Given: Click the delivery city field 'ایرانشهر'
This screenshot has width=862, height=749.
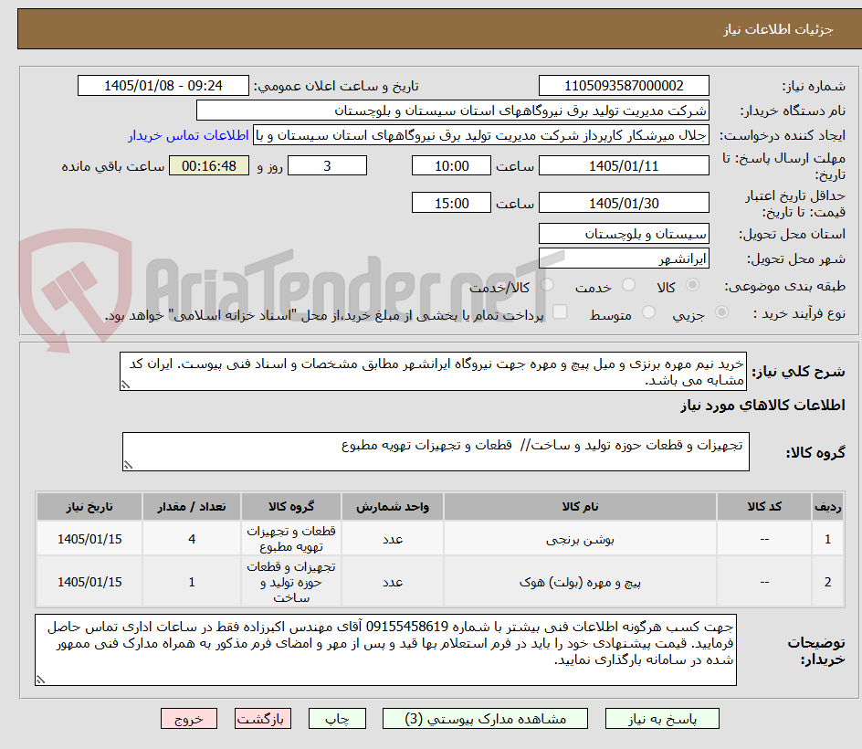Looking at the screenshot, I should (x=624, y=258).
